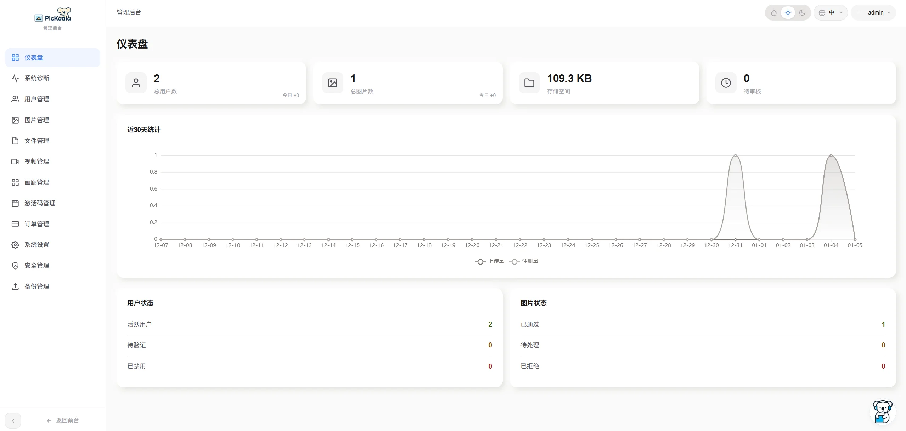The height and width of the screenshot is (431, 906).
Task: Enable dark theme with the moon toggle
Action: tap(802, 12)
